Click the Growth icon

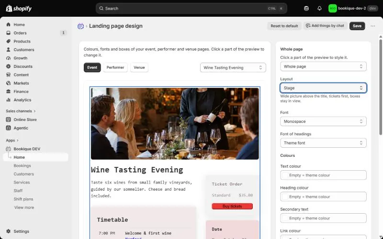[x=8, y=58]
